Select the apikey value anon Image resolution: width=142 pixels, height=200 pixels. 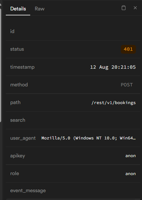pyautogui.click(x=130, y=156)
